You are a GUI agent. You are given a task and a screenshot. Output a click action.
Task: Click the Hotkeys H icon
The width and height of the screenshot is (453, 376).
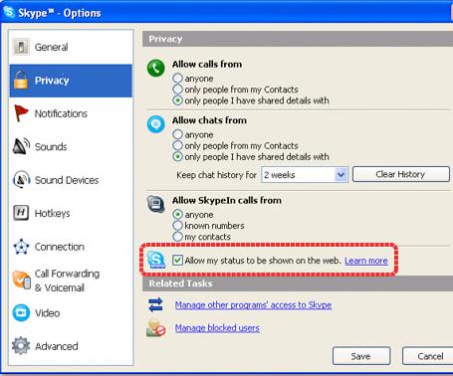pos(21,213)
